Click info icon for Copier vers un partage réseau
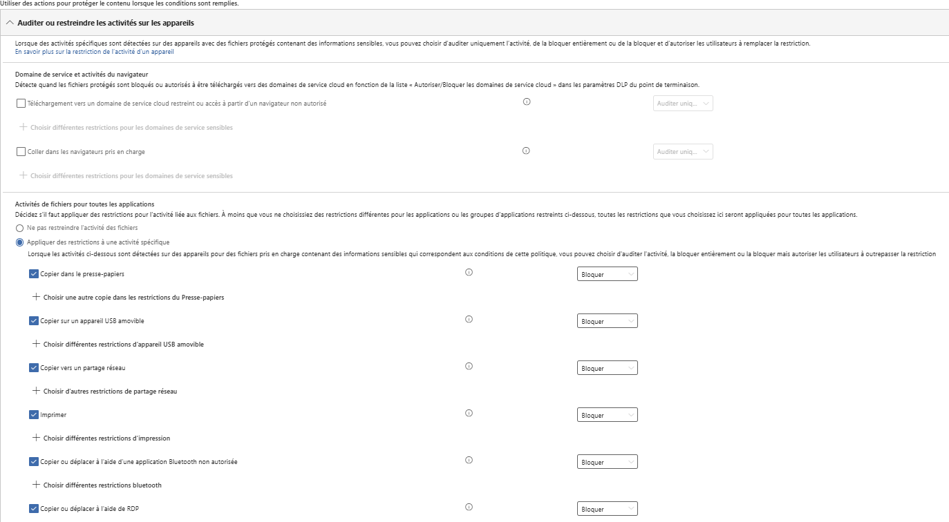The height and width of the screenshot is (522, 949). point(469,367)
